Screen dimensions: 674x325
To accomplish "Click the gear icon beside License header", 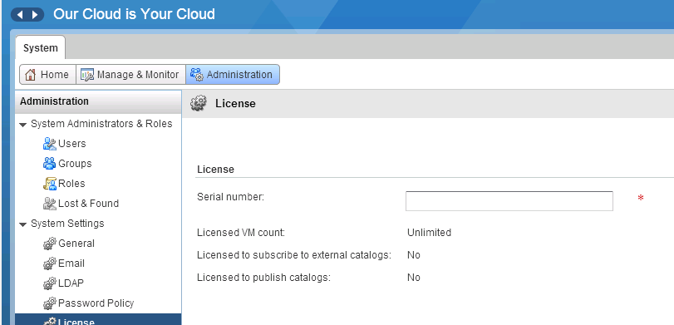I will (198, 103).
